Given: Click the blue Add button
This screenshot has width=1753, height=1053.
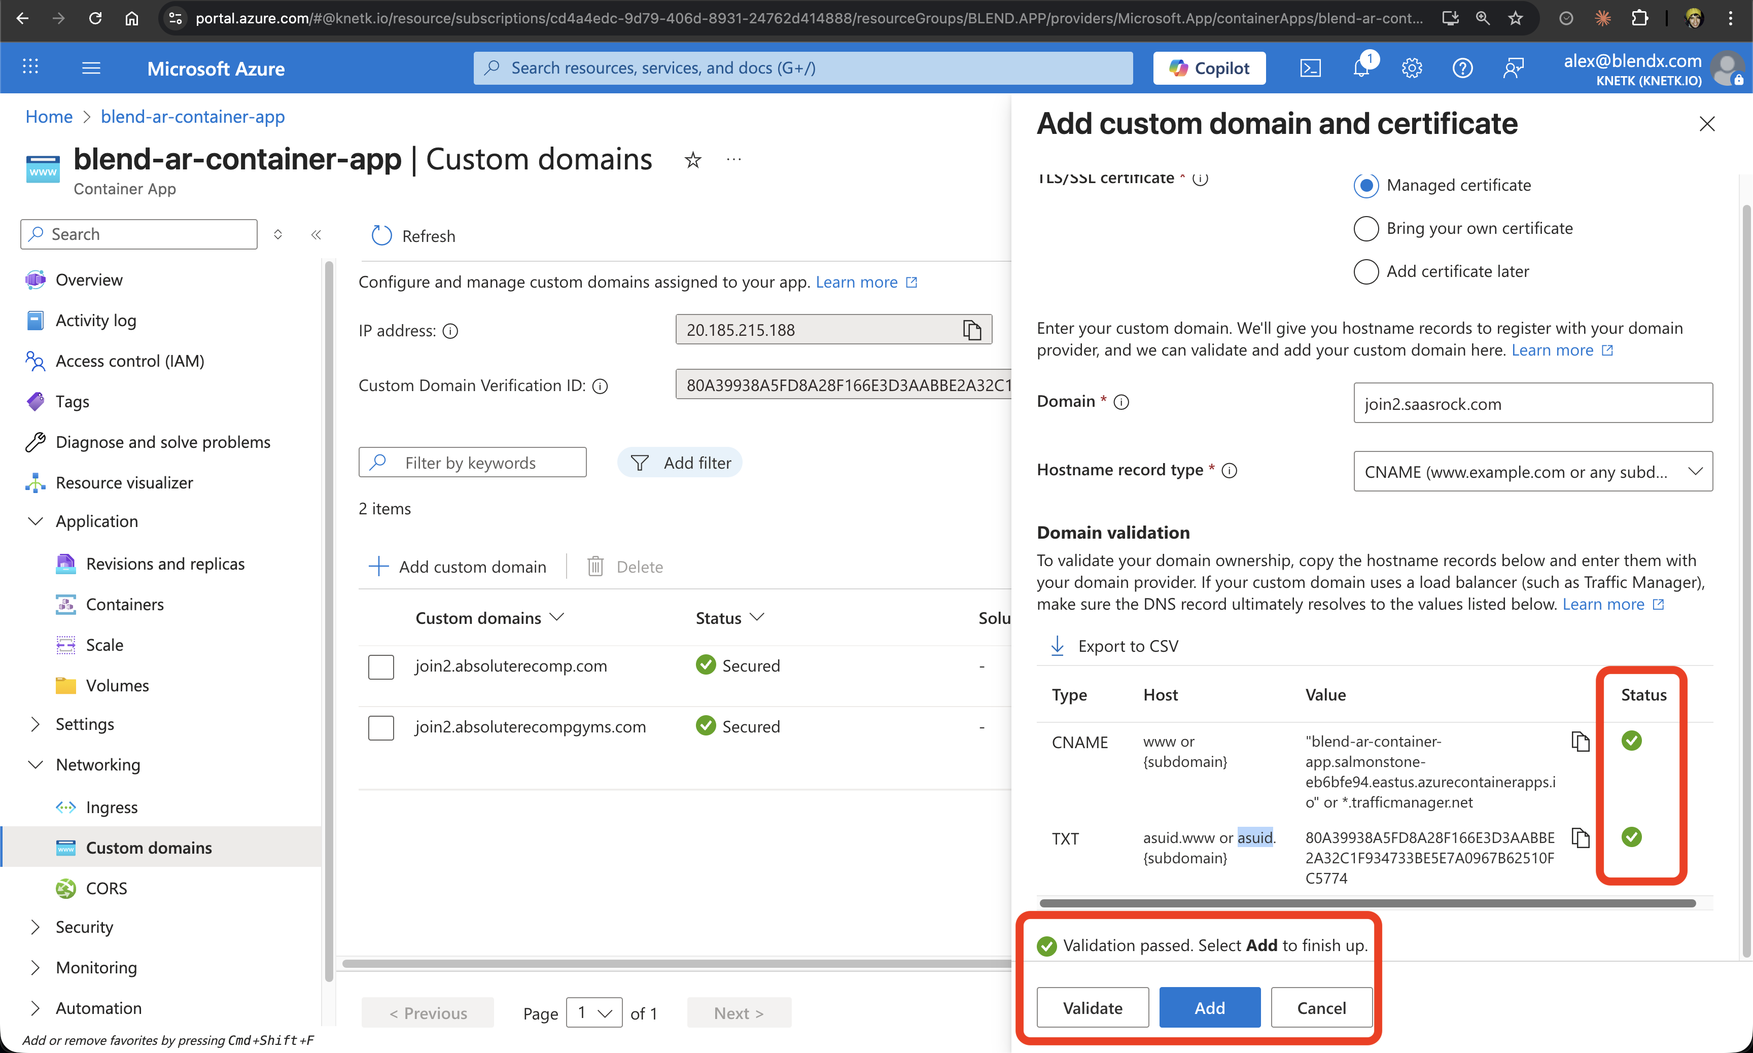Looking at the screenshot, I should pos(1209,1007).
